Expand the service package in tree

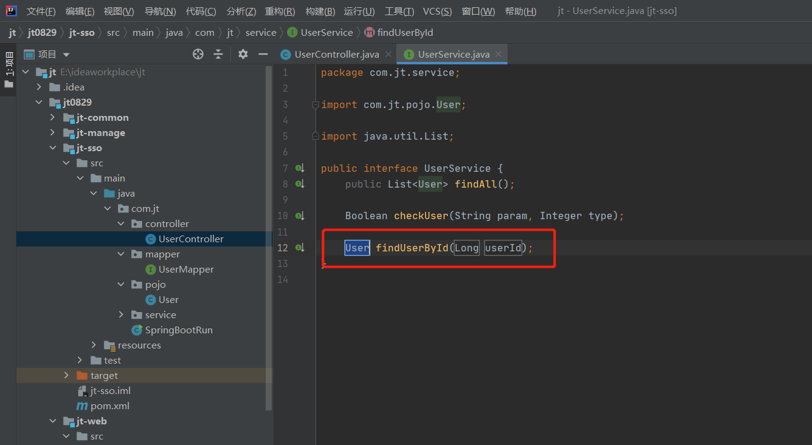click(x=121, y=315)
